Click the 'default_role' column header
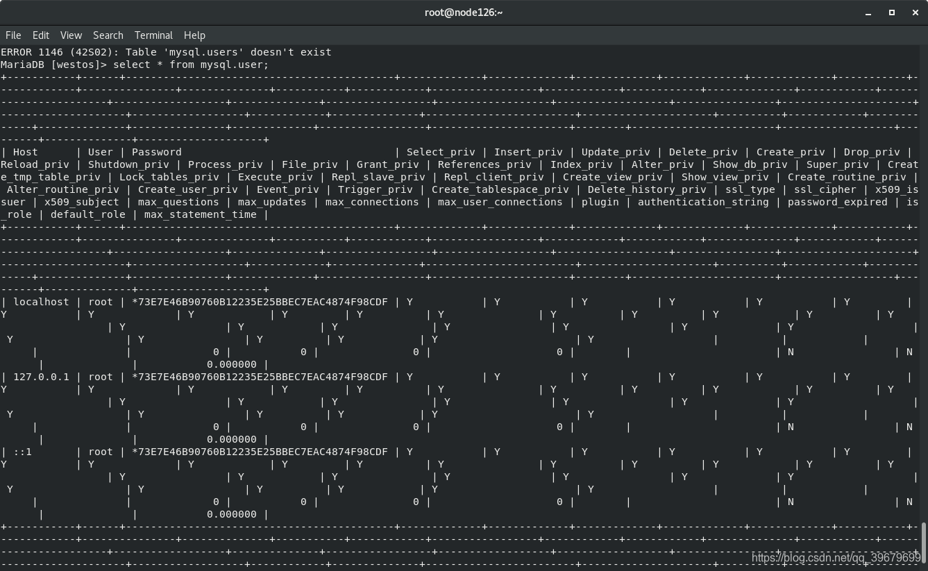This screenshot has width=928, height=571. [88, 214]
